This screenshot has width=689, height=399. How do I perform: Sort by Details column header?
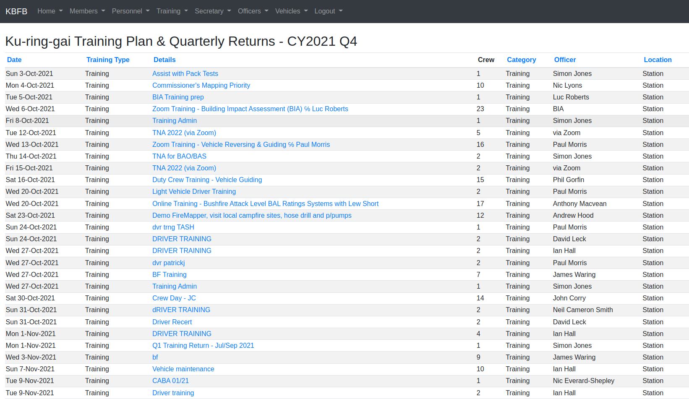164,60
